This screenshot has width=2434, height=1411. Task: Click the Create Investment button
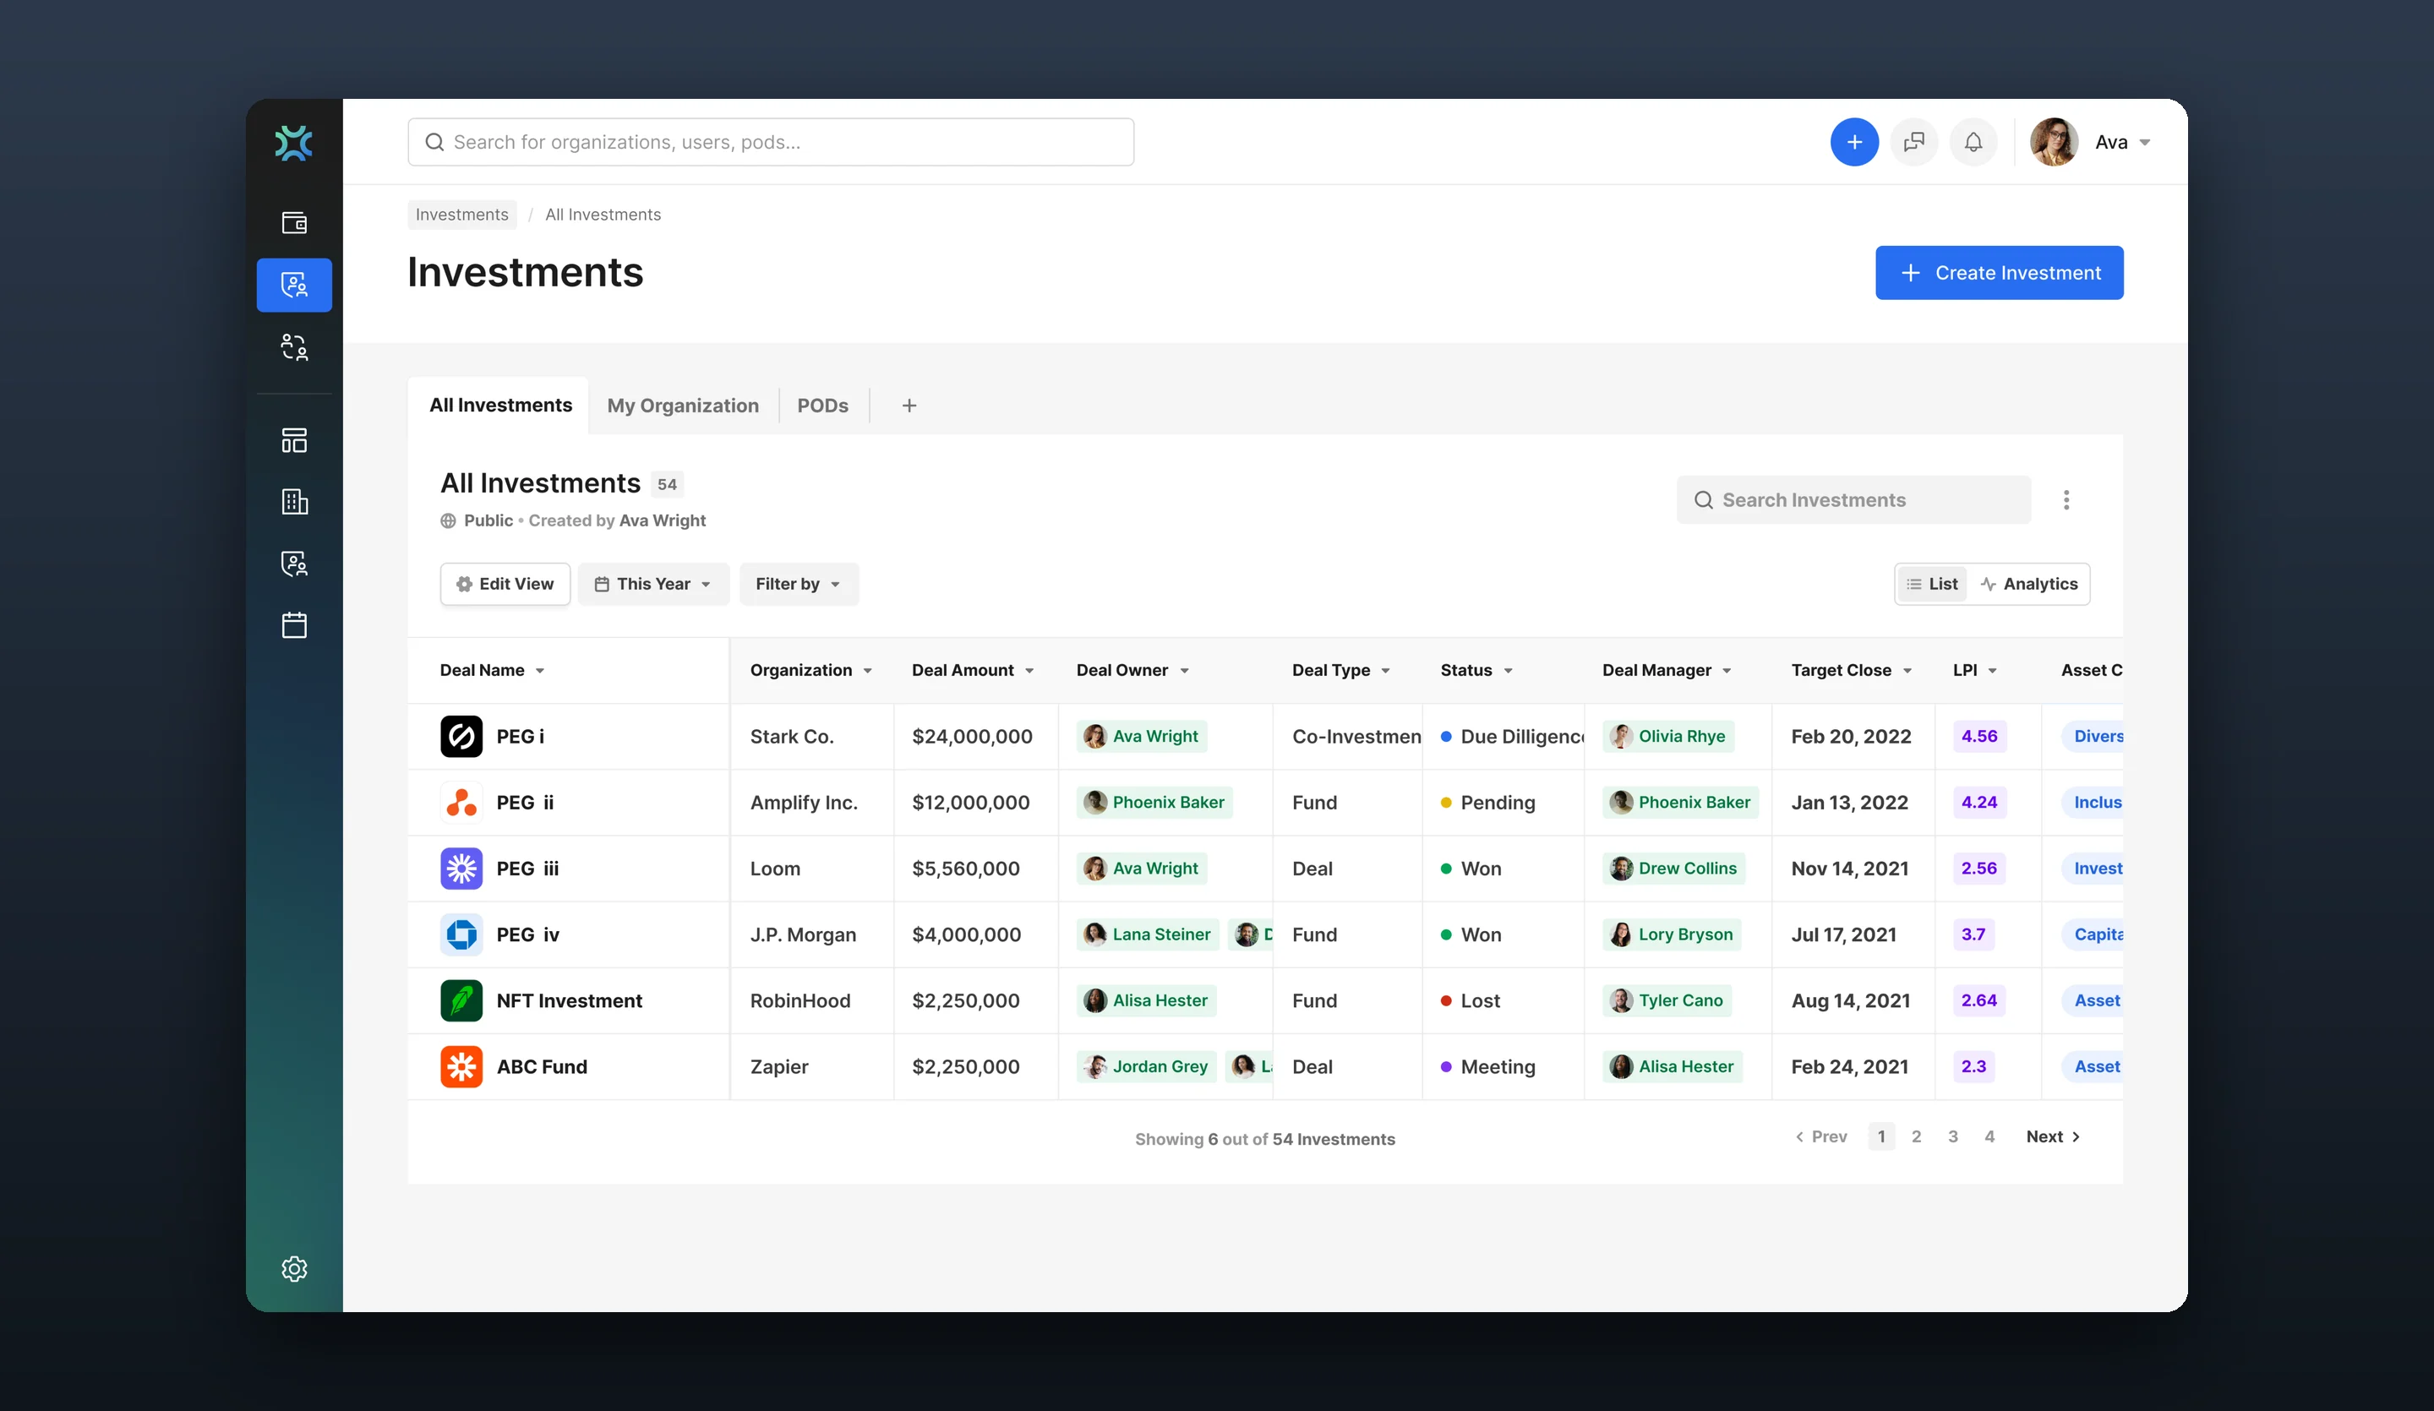coord(1999,272)
